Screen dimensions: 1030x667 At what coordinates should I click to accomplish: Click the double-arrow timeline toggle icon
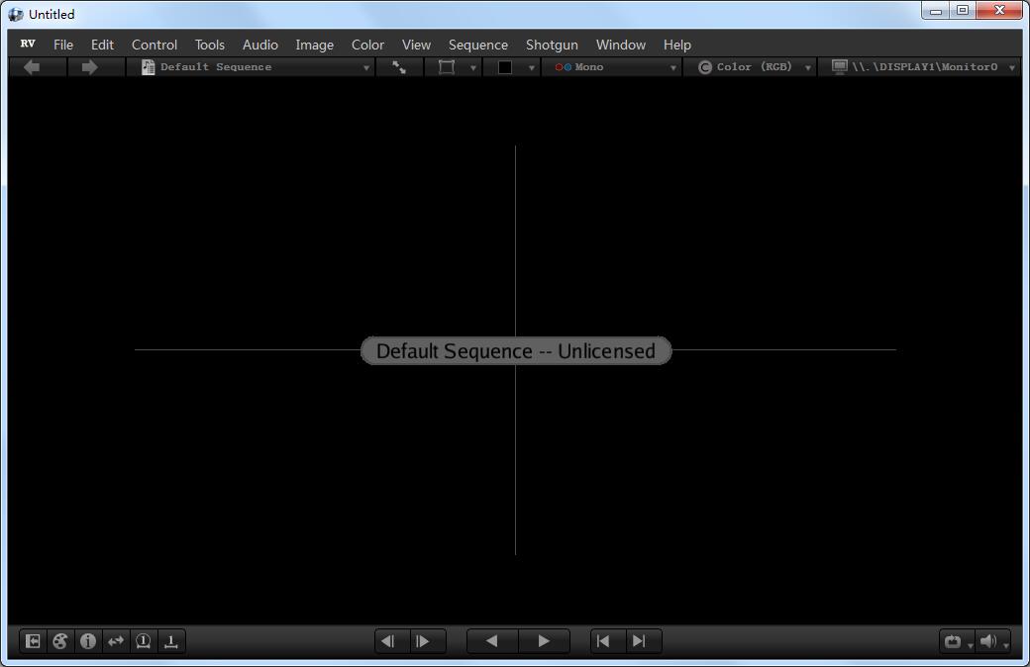[x=116, y=641]
